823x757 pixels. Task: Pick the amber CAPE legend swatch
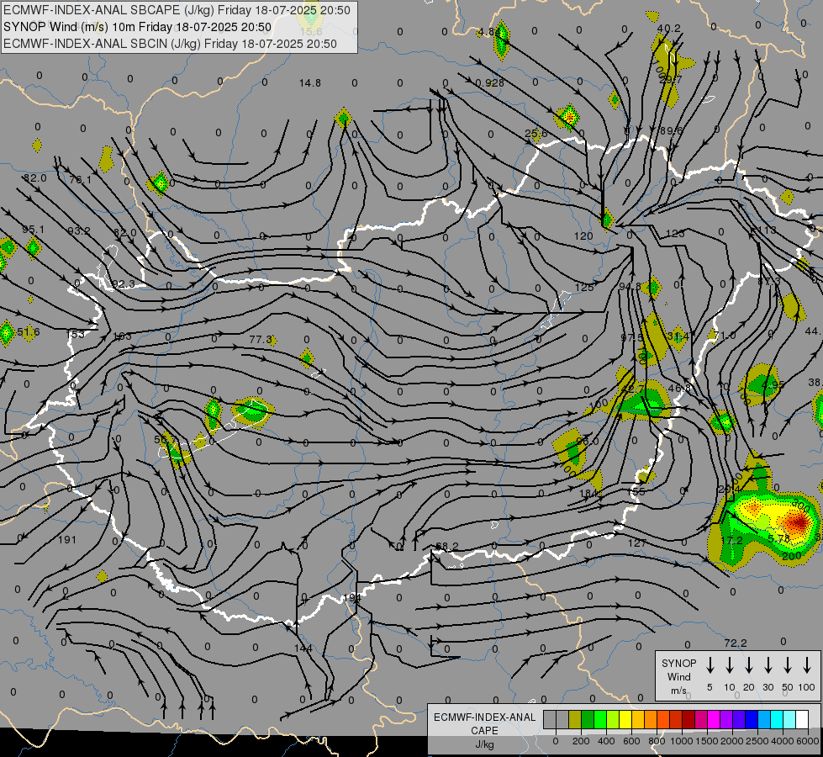638,720
